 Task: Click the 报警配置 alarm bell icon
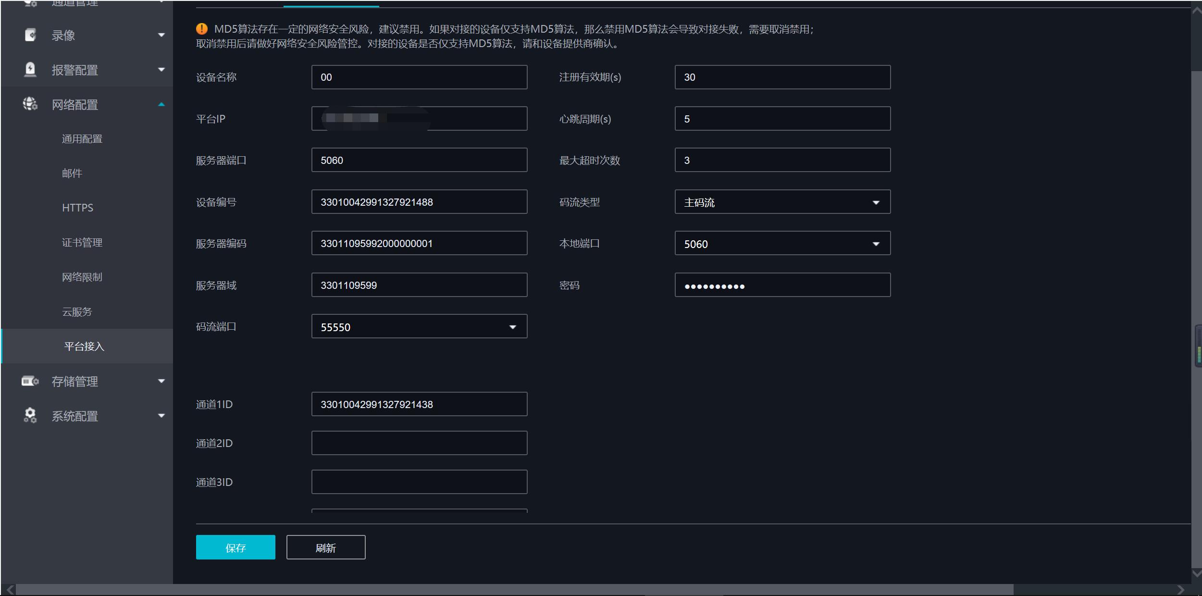pos(30,70)
